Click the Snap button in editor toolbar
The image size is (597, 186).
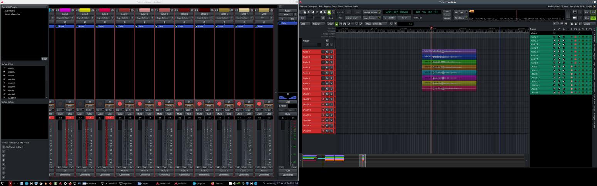368,24
